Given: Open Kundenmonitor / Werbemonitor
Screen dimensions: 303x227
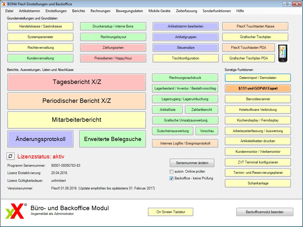Looking at the screenshot, I should coord(258,152).
